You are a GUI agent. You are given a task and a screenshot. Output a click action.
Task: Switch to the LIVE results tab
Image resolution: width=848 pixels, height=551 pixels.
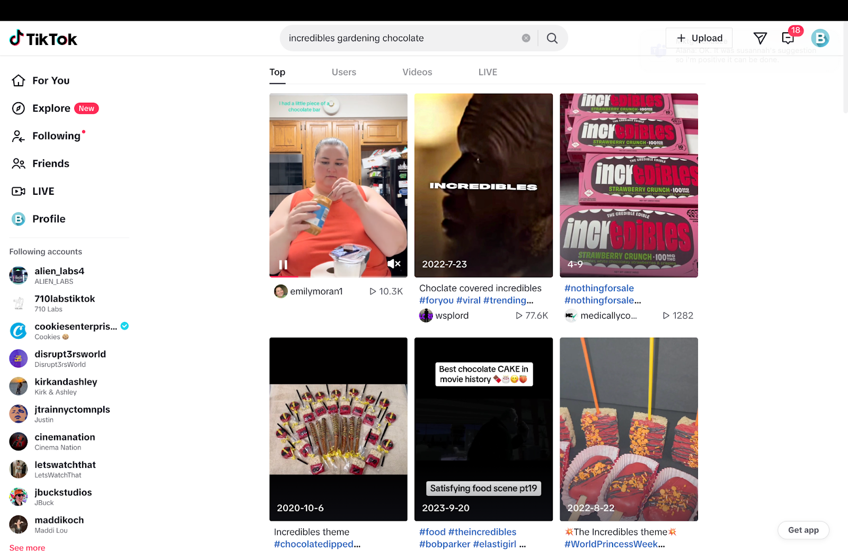(x=488, y=72)
